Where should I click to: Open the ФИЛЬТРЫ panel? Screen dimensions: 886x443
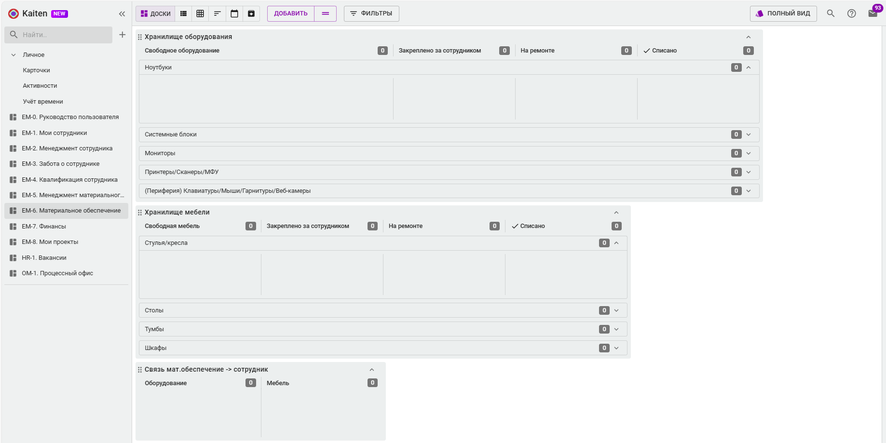[371, 13]
